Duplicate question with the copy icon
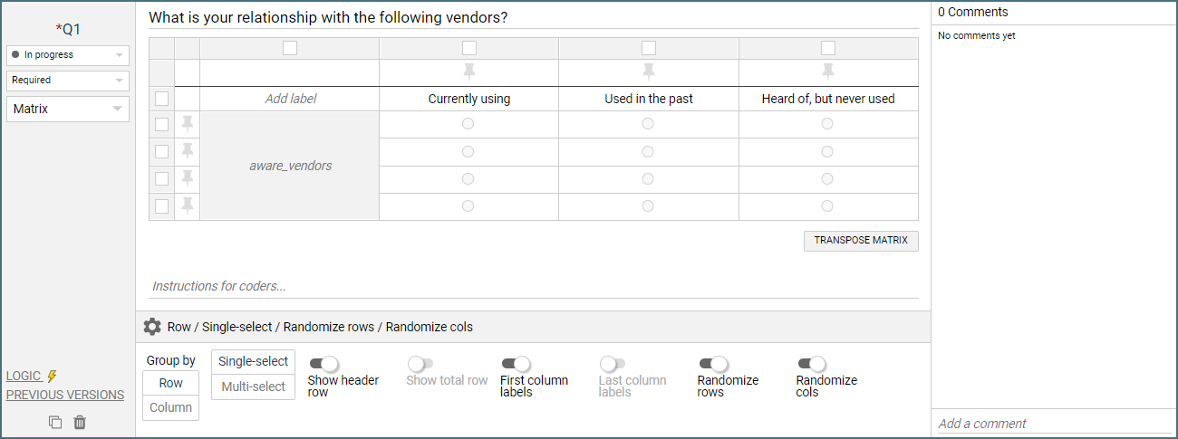 (x=55, y=422)
